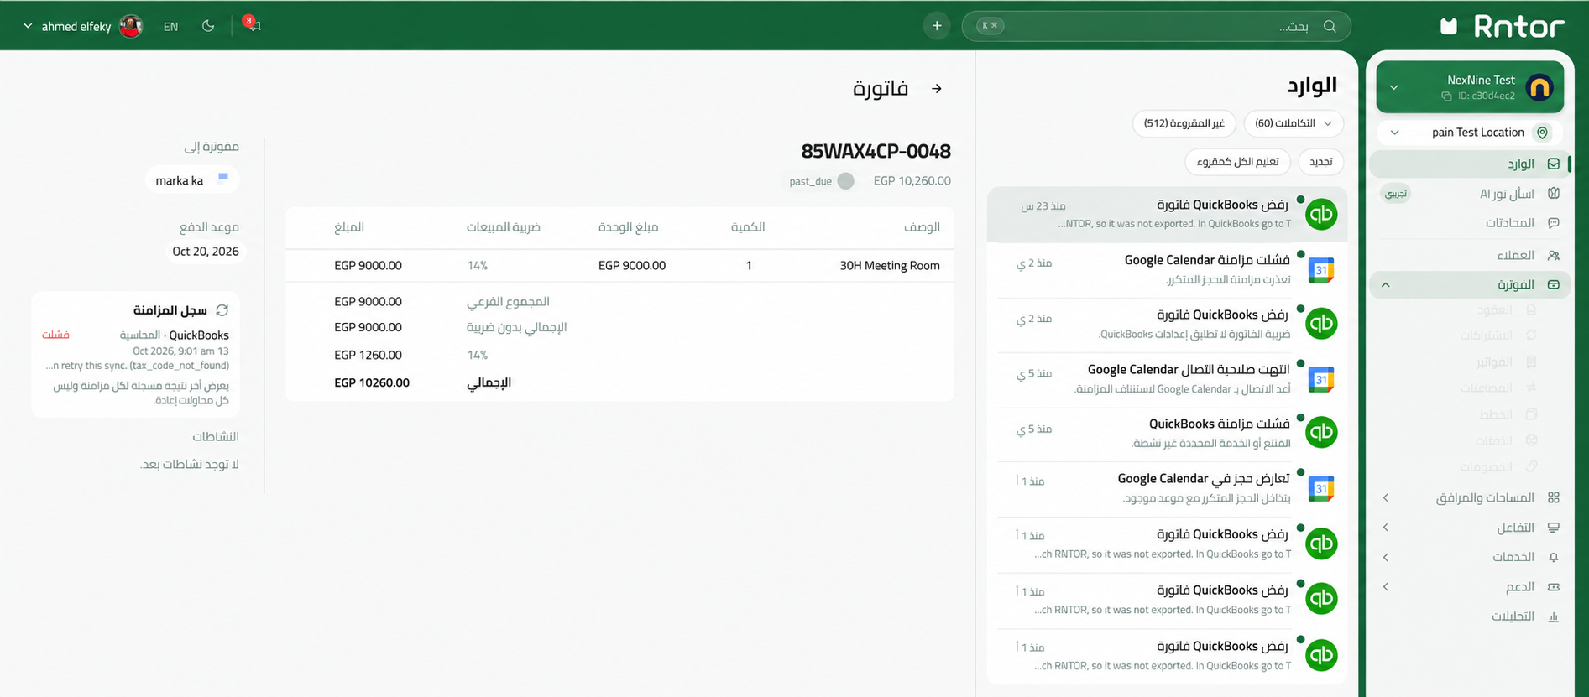The image size is (1589, 697).
Task: Click Google Calendar icon beside انتهت صلاحية اتصال
Action: pyautogui.click(x=1321, y=379)
